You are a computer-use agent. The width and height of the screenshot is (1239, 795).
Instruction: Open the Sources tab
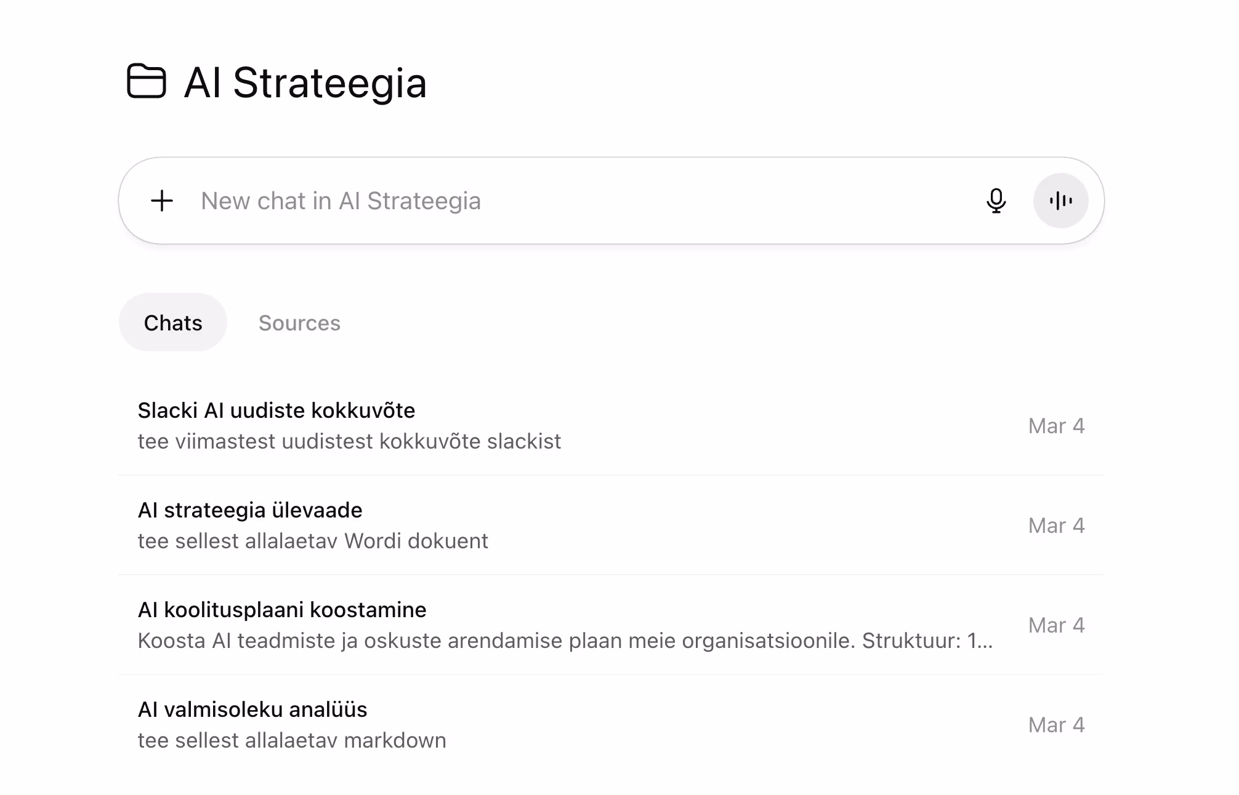point(299,322)
